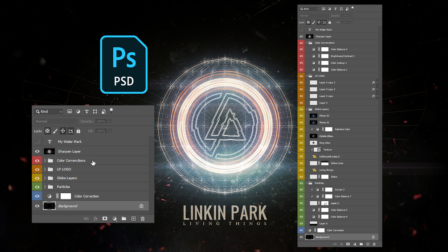
Task: Collapse Globe Layers group in right panel
Action: 307,109
